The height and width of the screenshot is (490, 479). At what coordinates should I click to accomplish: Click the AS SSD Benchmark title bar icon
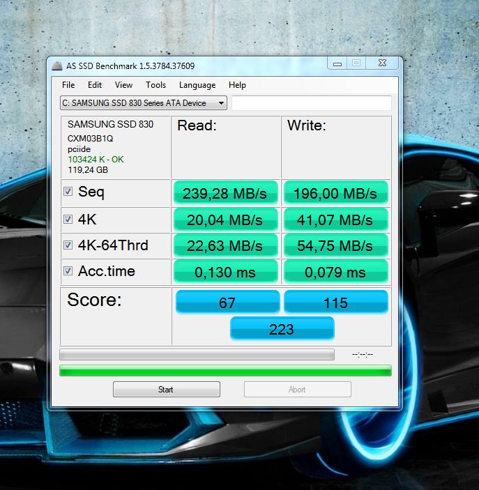click(x=57, y=66)
